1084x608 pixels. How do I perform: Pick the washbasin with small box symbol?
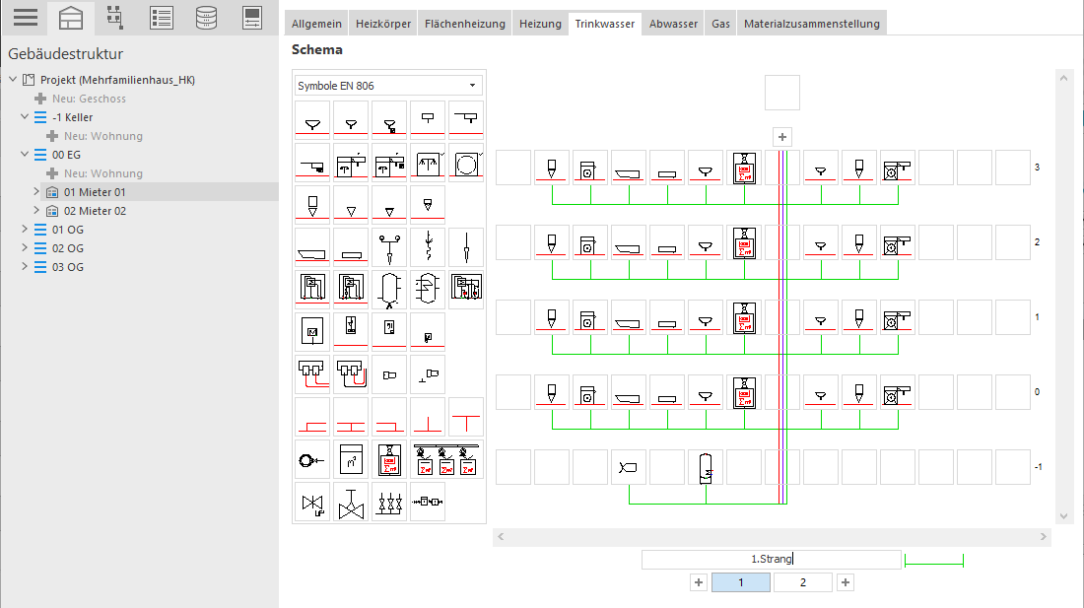point(390,121)
